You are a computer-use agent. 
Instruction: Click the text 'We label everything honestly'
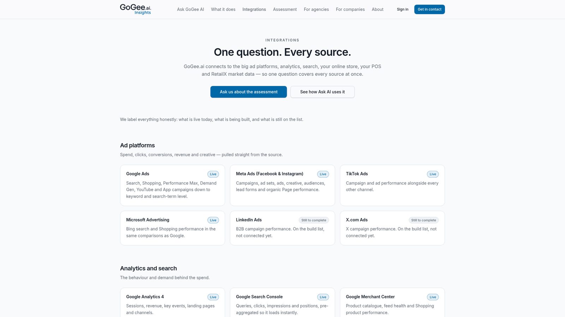(x=149, y=119)
